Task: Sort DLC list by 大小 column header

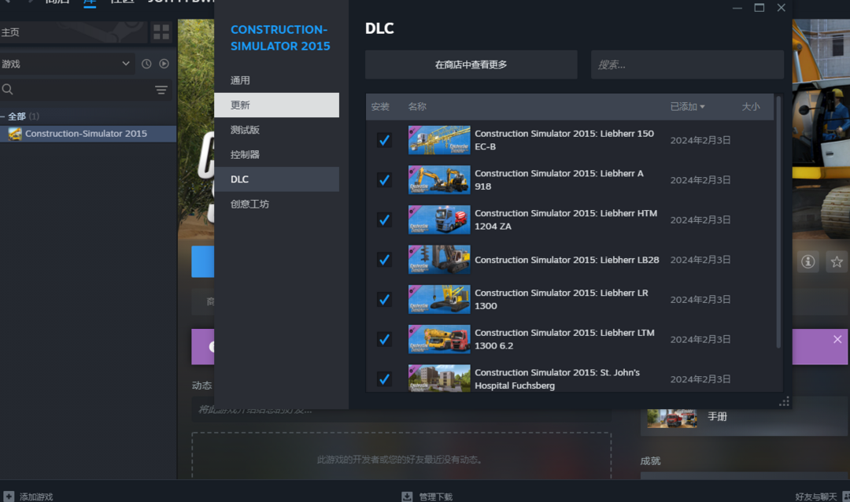Action: [x=751, y=107]
